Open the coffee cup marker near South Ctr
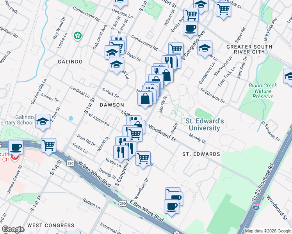This screenshot has width=292, height=234. 16,148
